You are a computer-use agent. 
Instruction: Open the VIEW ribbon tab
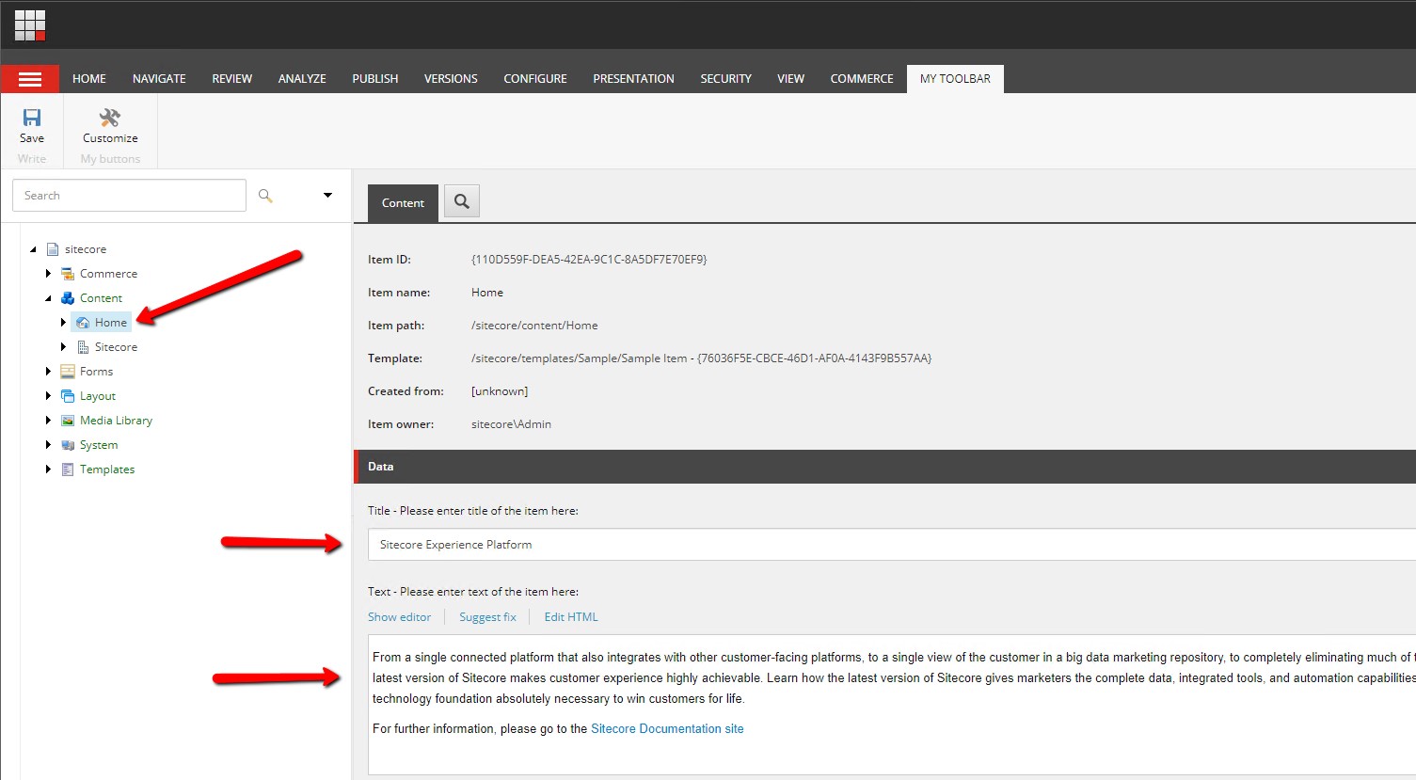[790, 79]
